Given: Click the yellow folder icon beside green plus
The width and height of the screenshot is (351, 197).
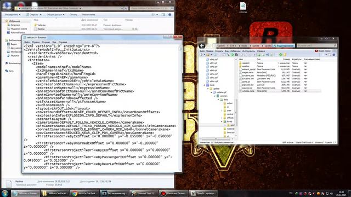Looking at the screenshot, I should point(285,55).
